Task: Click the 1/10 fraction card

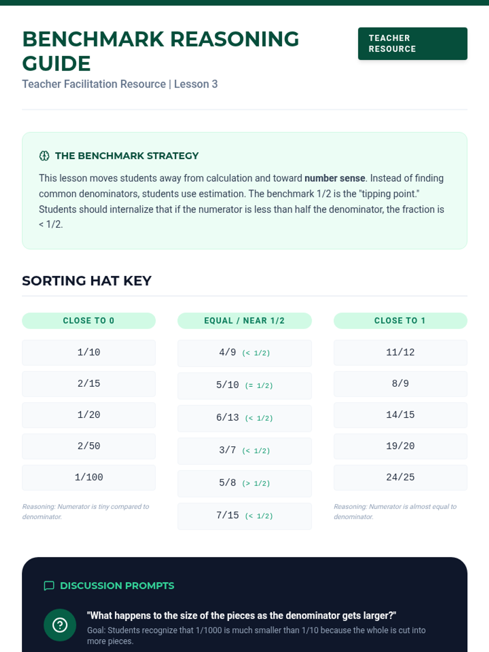Action: [88, 352]
